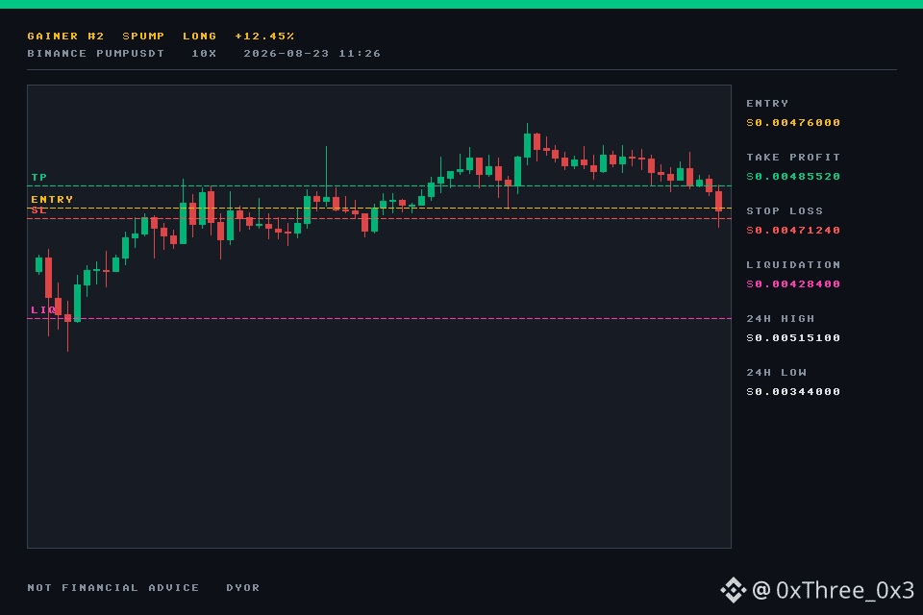Screen dimensions: 923x615
Task: Click the TP label on chart
Action: (38, 177)
